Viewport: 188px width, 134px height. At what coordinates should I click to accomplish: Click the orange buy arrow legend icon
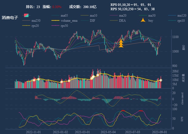pyautogui.click(x=143, y=21)
